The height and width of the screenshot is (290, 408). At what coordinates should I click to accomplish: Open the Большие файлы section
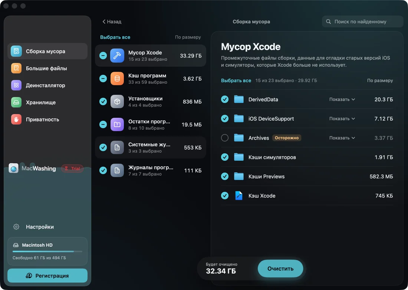(x=47, y=69)
